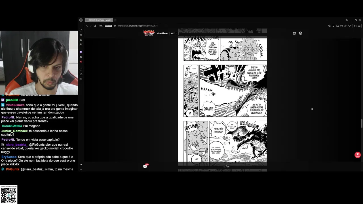Click the 12 / 20 page indicator

coord(226,167)
